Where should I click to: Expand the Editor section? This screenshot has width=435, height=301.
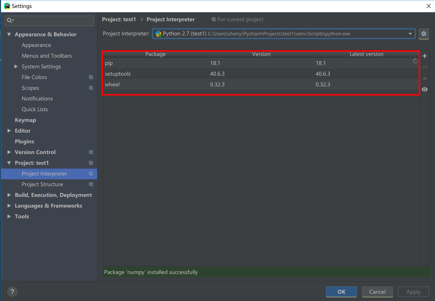click(x=9, y=131)
